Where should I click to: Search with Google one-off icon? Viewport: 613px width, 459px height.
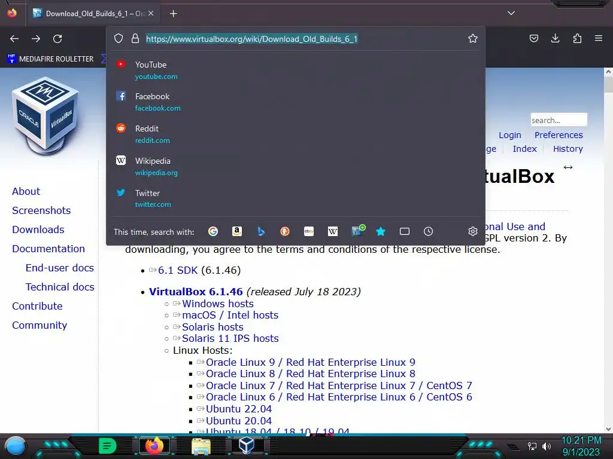coord(213,231)
